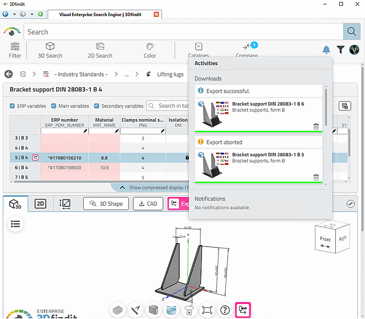
Task: Uncheck Main variables checkbox
Action: coord(54,106)
